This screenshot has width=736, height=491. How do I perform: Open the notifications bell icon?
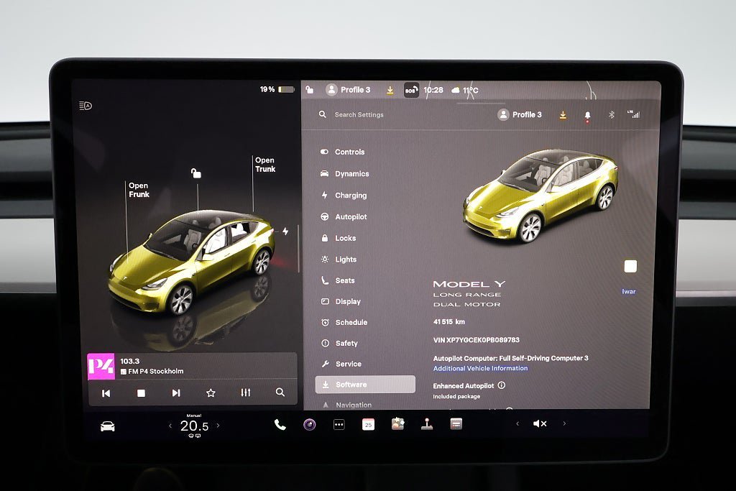587,115
